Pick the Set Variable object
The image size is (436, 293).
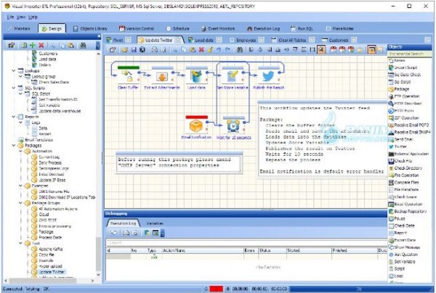point(402,261)
